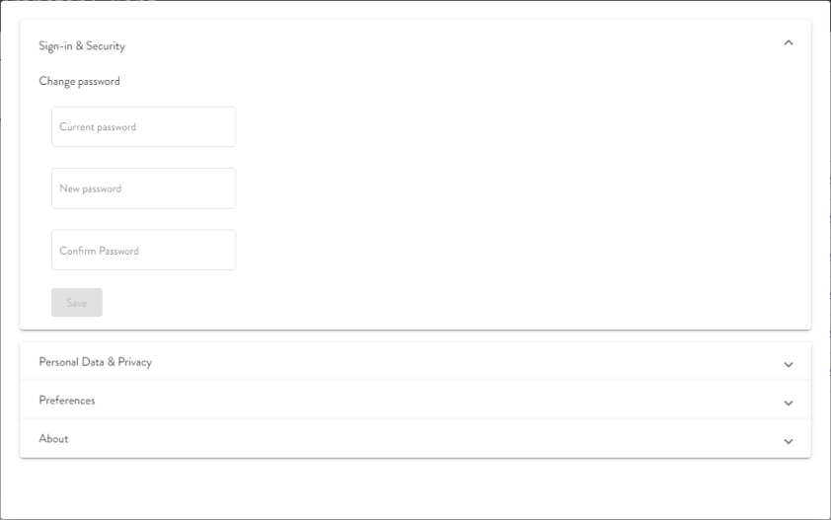This screenshot has height=520, width=831.
Task: Open the About section title
Action: tap(53, 439)
